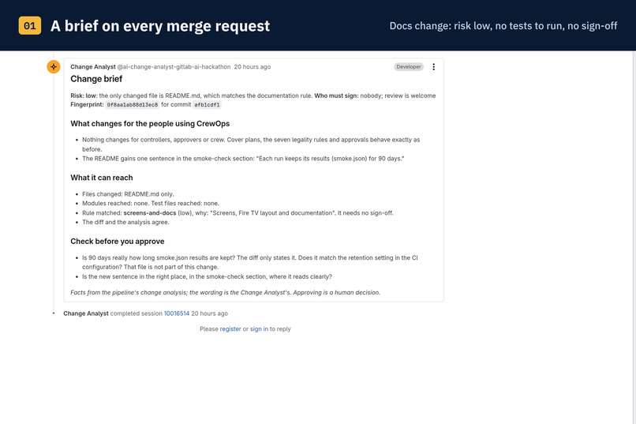Screen dimensions: 636x424
Task: Click the register link
Action: coord(230,329)
